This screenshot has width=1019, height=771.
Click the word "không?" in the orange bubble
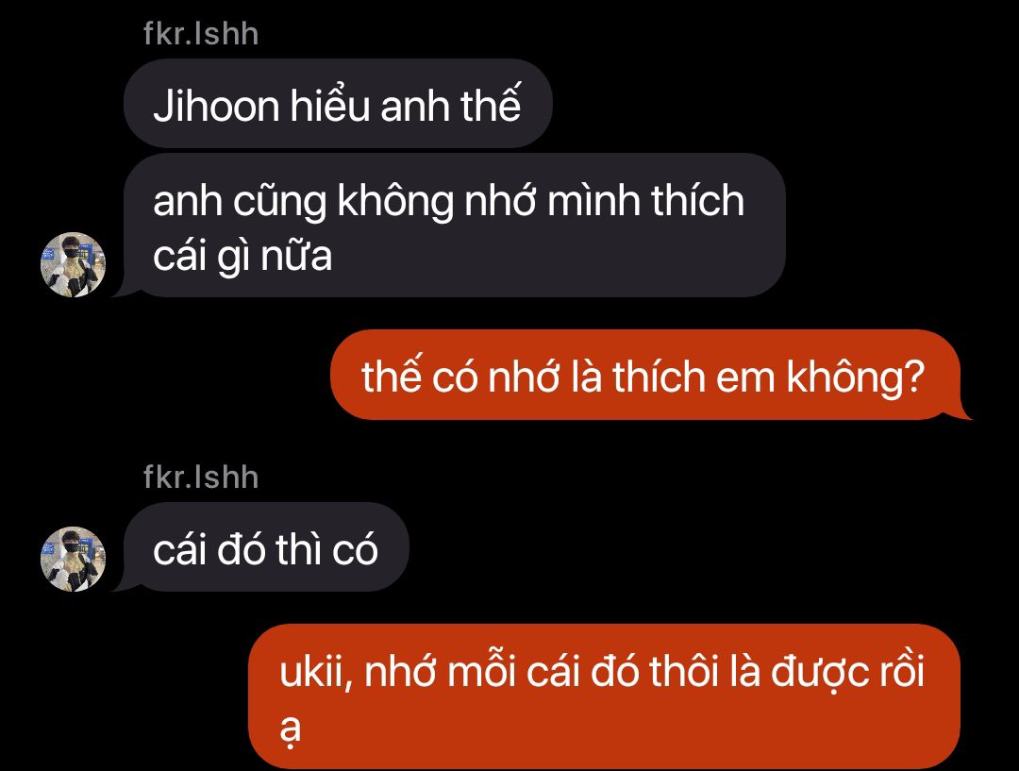[x=855, y=378]
